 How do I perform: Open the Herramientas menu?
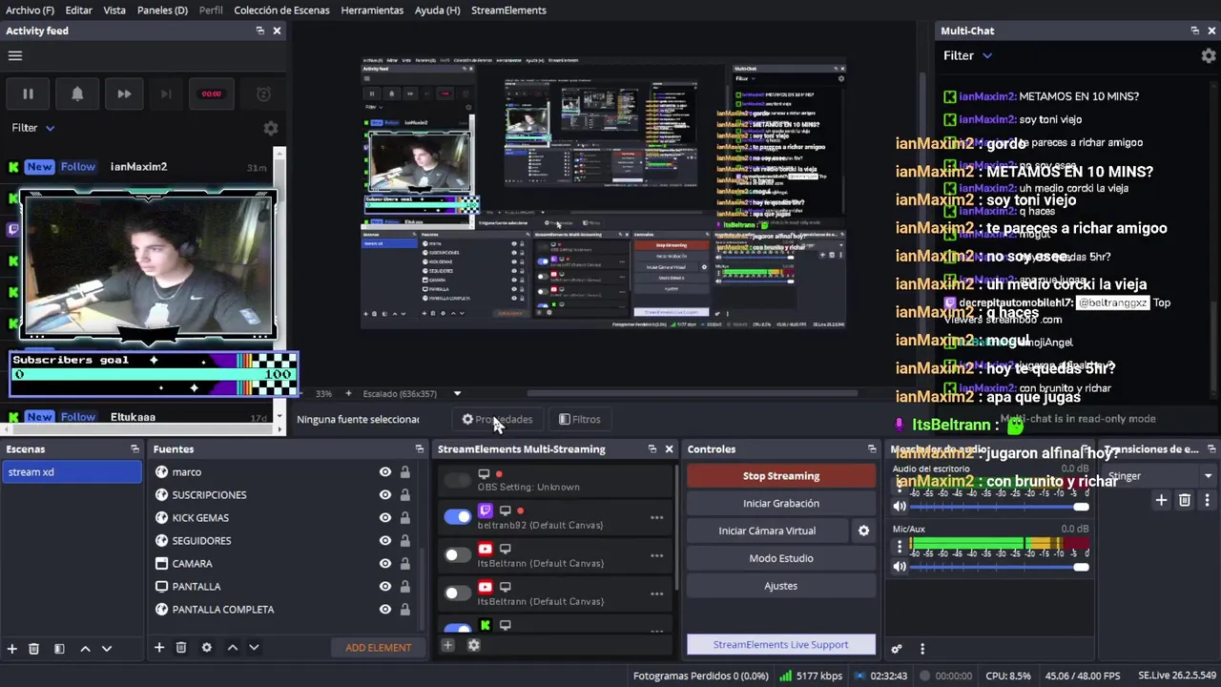point(372,10)
